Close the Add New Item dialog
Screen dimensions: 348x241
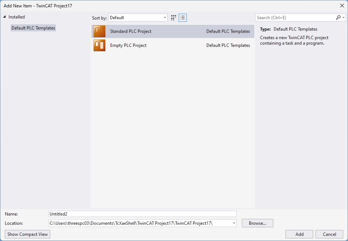(342, 6)
